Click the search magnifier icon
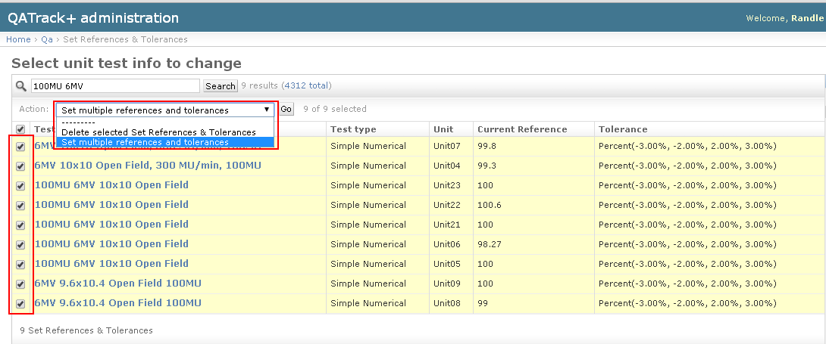Screen dimensions: 826x344 coord(21,86)
